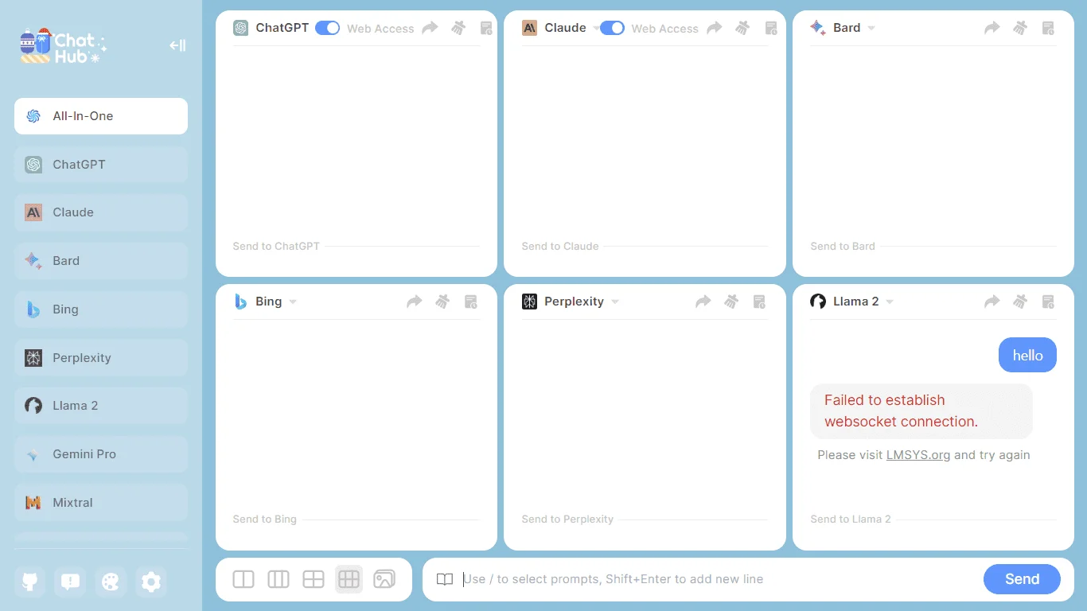This screenshot has width=1087, height=611.
Task: Open the Perplexity model dropdown
Action: point(615,302)
